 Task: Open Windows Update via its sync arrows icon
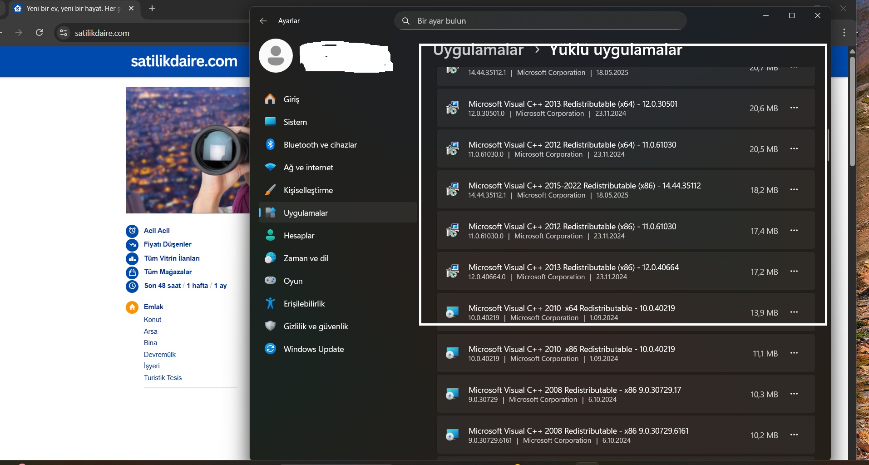coord(270,348)
